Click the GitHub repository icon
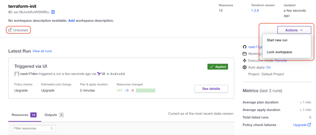 coord(244,47)
